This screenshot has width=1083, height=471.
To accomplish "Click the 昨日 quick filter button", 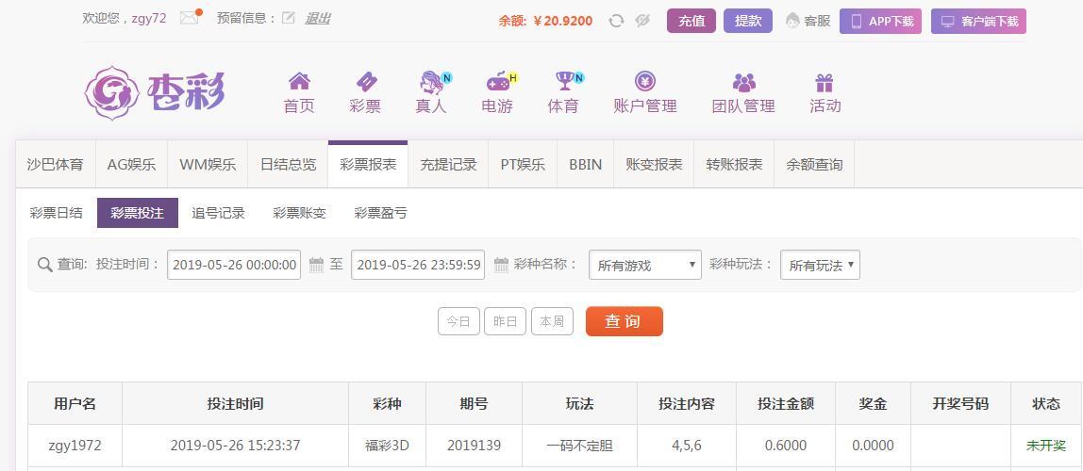I will 505,321.
